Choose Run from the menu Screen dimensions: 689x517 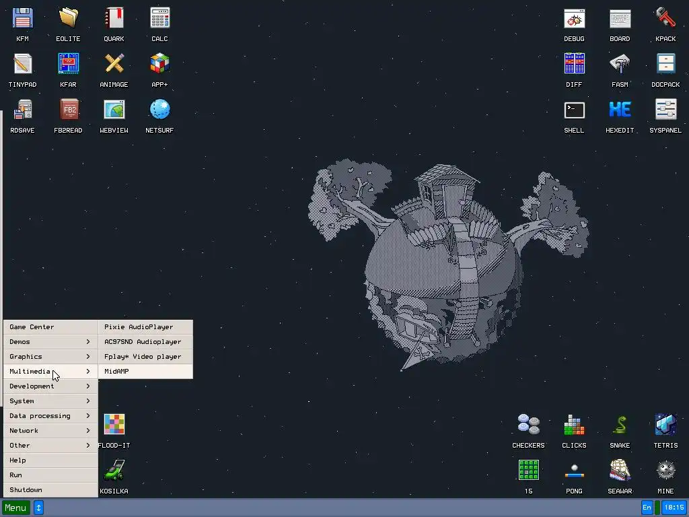point(50,475)
